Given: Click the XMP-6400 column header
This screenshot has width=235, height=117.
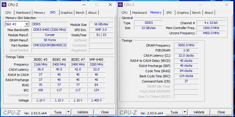Looking at the screenshot, I should coord(96,60).
